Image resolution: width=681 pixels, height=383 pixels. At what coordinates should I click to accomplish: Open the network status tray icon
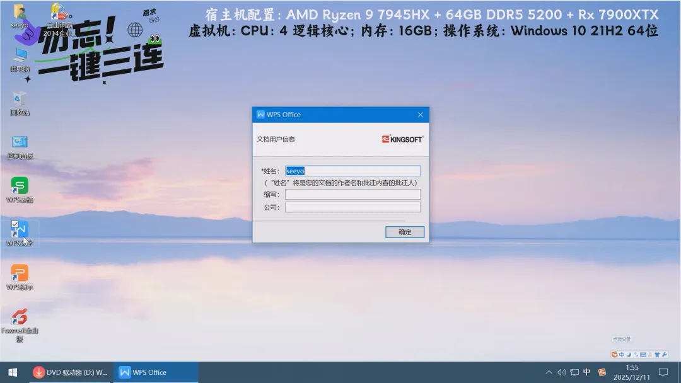574,372
